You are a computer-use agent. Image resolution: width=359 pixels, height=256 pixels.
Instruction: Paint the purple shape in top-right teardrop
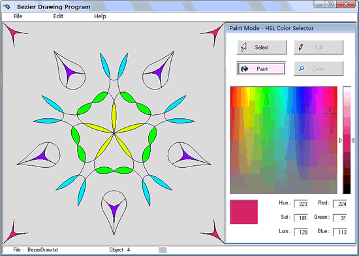point(159,72)
